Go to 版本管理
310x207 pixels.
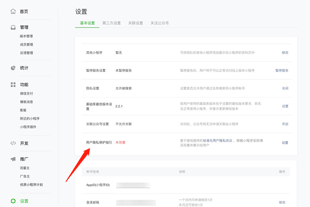point(26,36)
